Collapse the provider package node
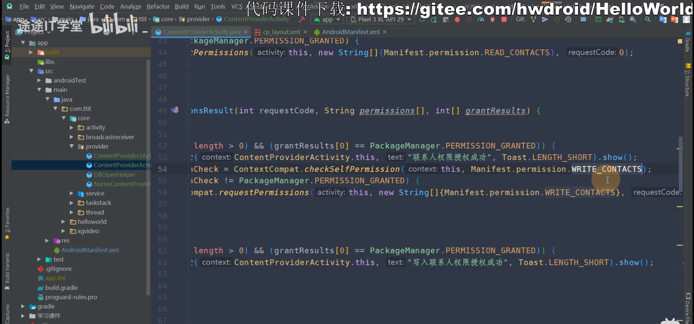Screen dimensions: 694x324 (x=72, y=146)
